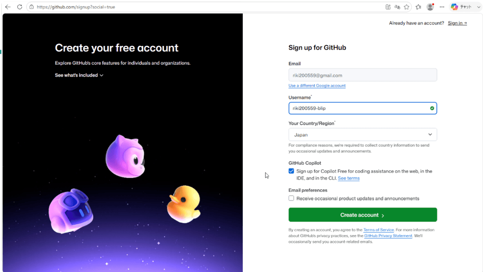The height and width of the screenshot is (272, 483).
Task: Click the Sign in link
Action: point(457,23)
